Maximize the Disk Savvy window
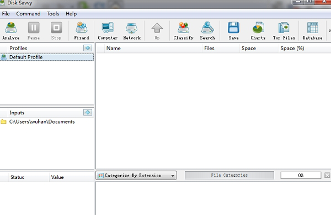331x223 pixels. [x=309, y=2]
